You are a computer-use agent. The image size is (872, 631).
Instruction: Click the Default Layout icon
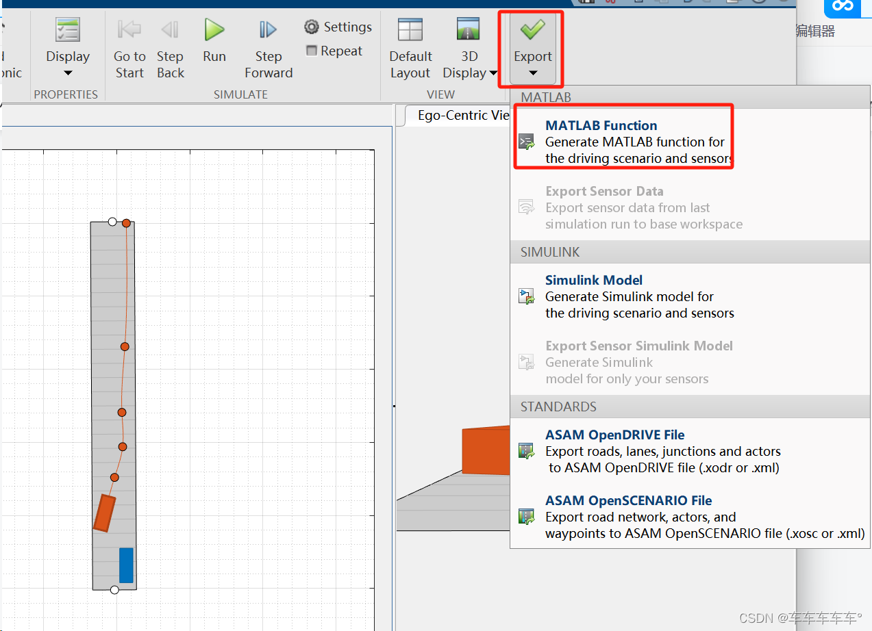click(x=410, y=30)
